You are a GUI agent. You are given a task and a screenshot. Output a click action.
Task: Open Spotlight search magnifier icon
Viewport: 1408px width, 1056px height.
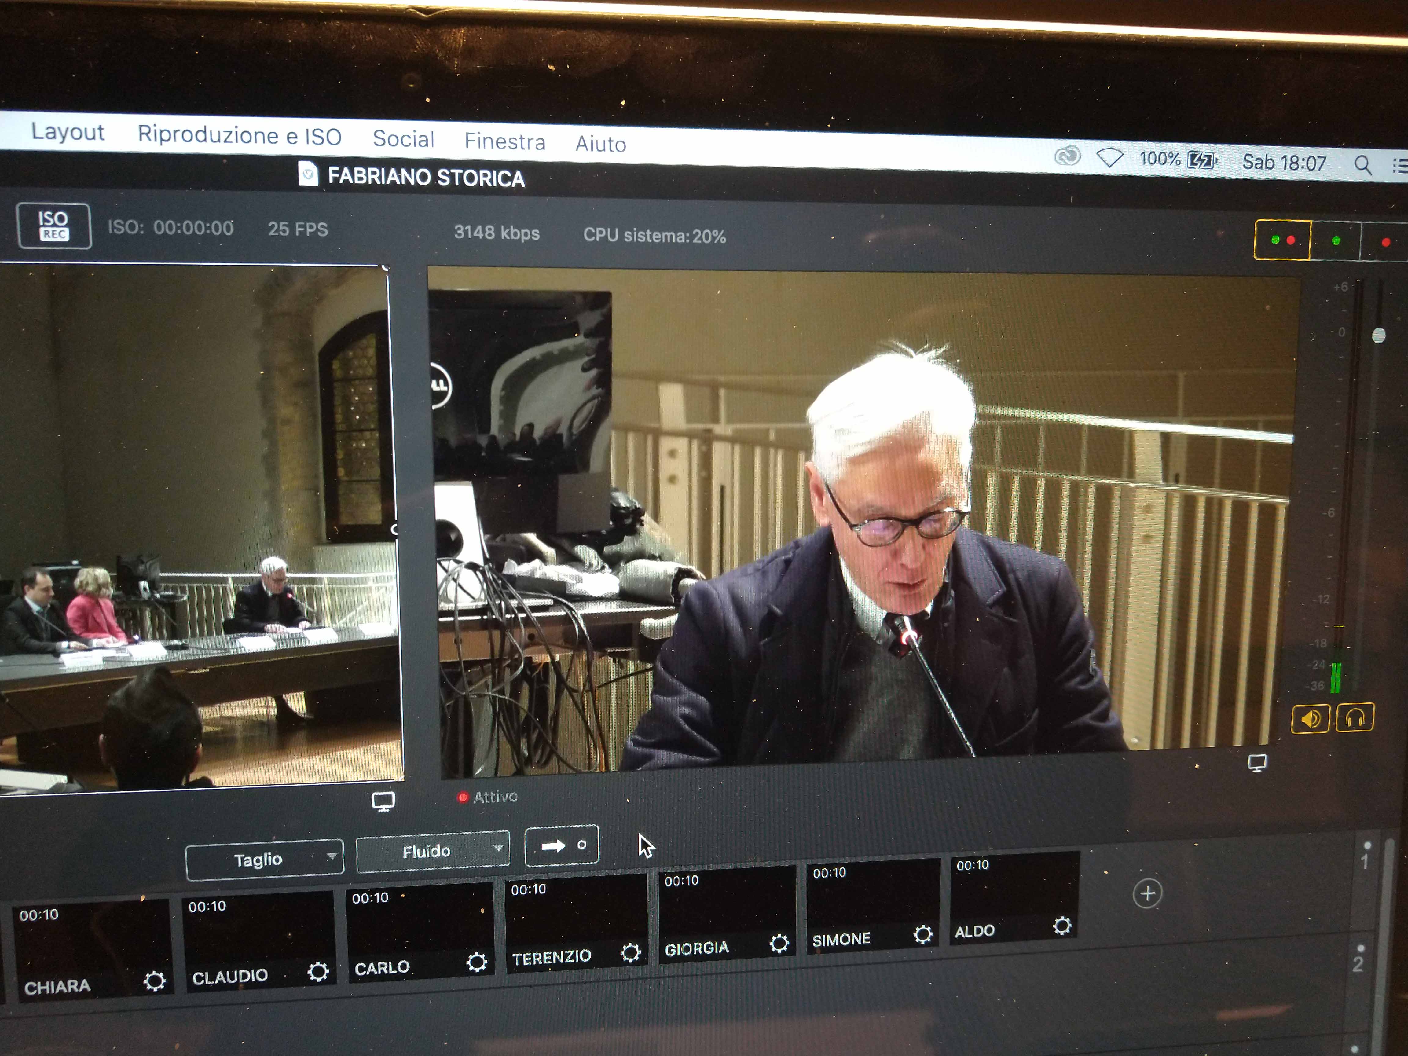(1363, 165)
